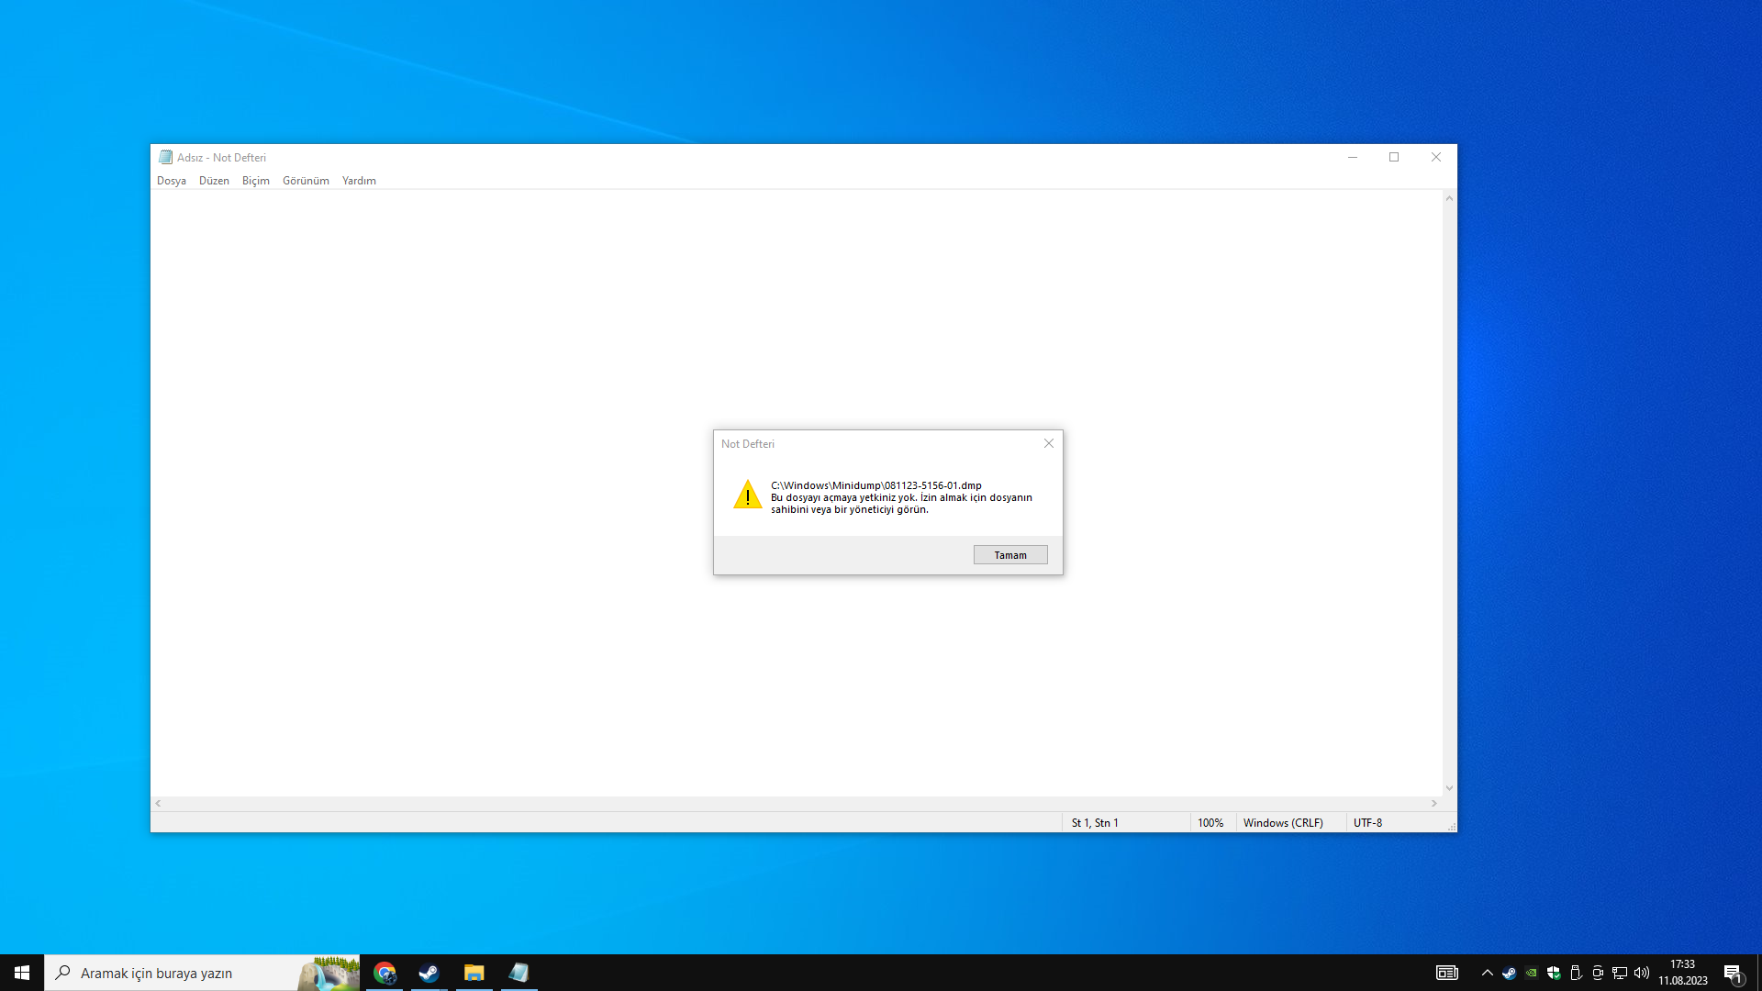Open Windows Security tray icon

(1554, 973)
